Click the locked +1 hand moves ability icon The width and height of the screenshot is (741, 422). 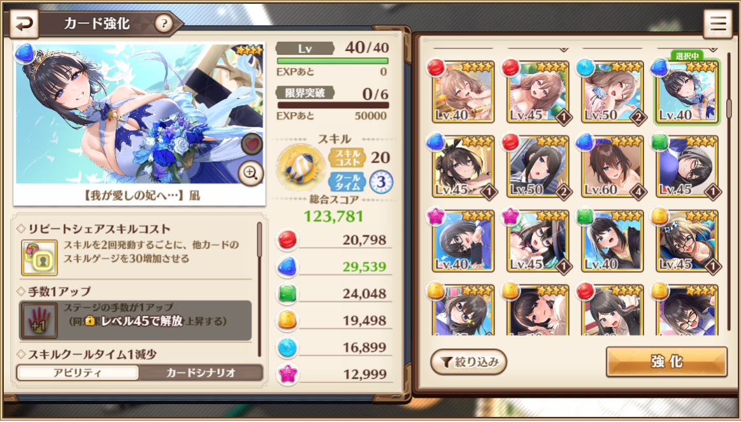pos(40,321)
